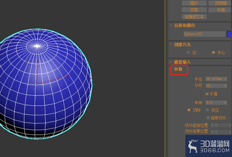The height and width of the screenshot is (157, 232).
Task: Click the 分段 spinner arrows
Action: pyautogui.click(x=225, y=86)
